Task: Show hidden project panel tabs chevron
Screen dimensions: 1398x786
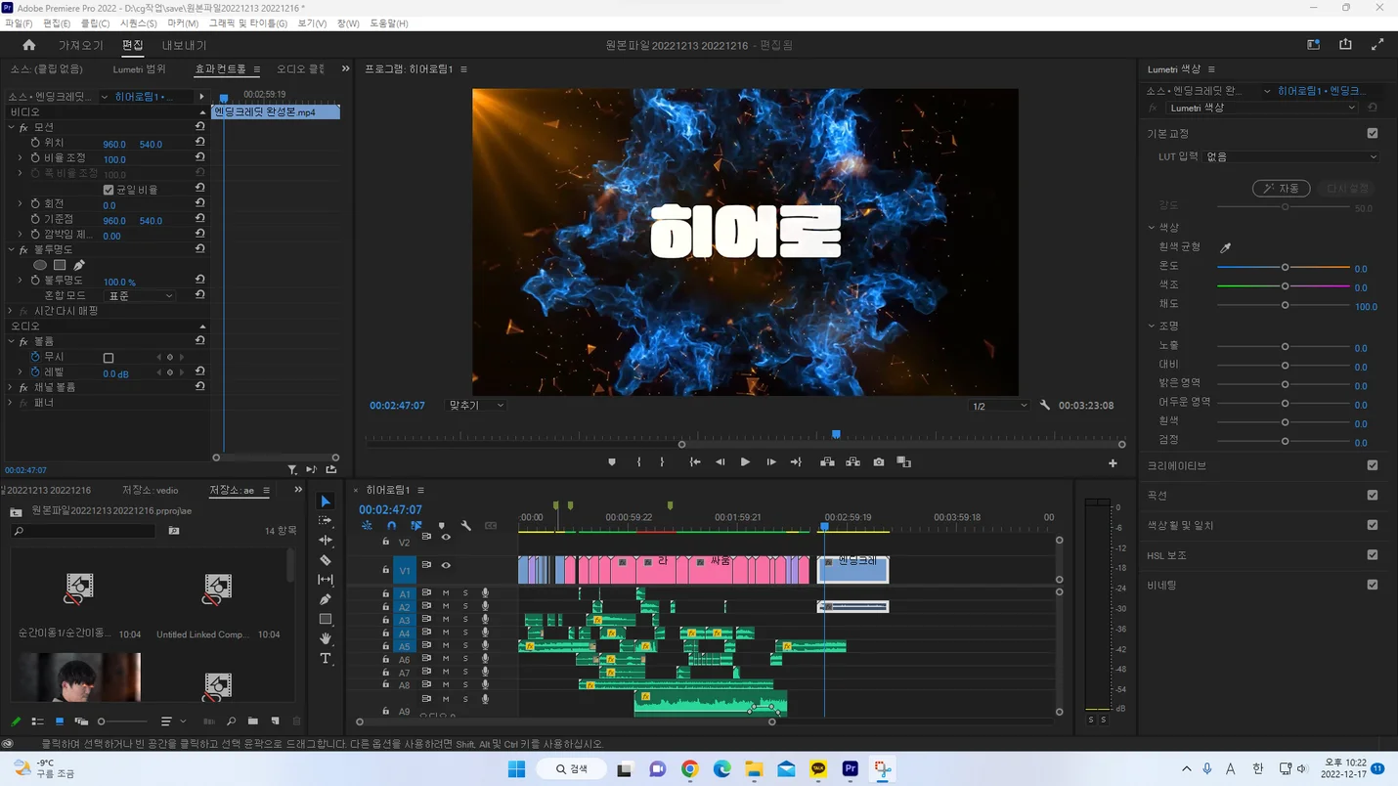Action: pyautogui.click(x=298, y=490)
